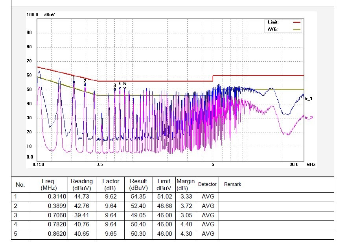Click the "Freq. (MHz)" column header
348x244 pixels.
pos(49,185)
